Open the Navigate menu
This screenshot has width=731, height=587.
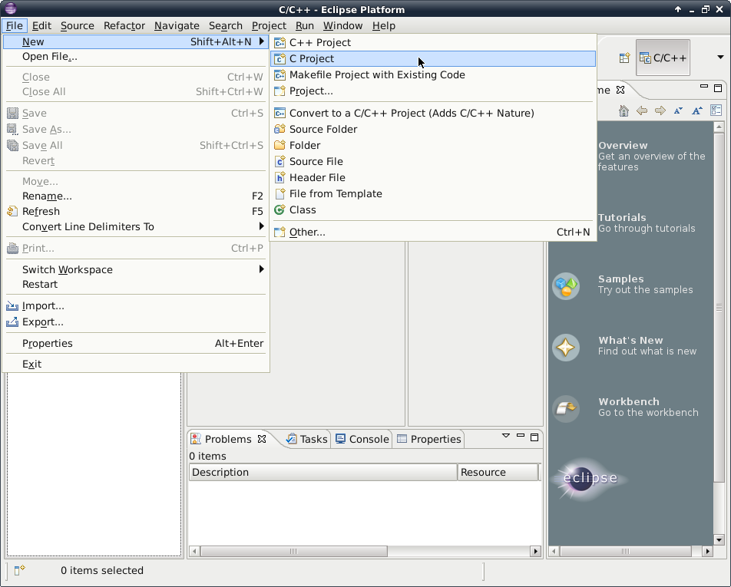[177, 25]
